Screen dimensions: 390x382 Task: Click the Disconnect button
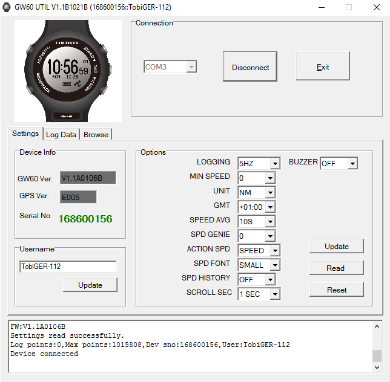coord(250,66)
